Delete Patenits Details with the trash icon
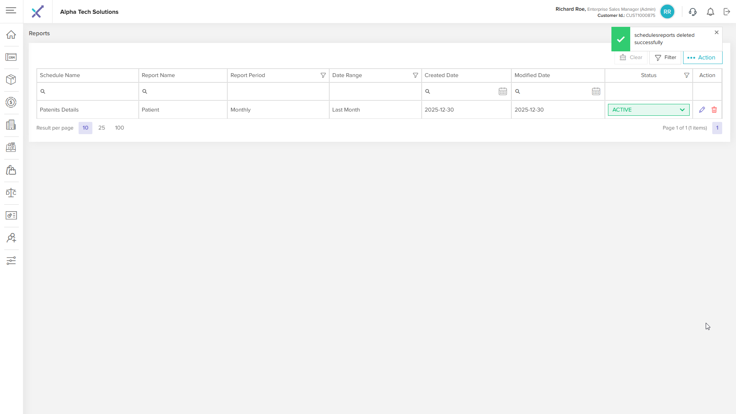The height and width of the screenshot is (414, 736). point(714,110)
